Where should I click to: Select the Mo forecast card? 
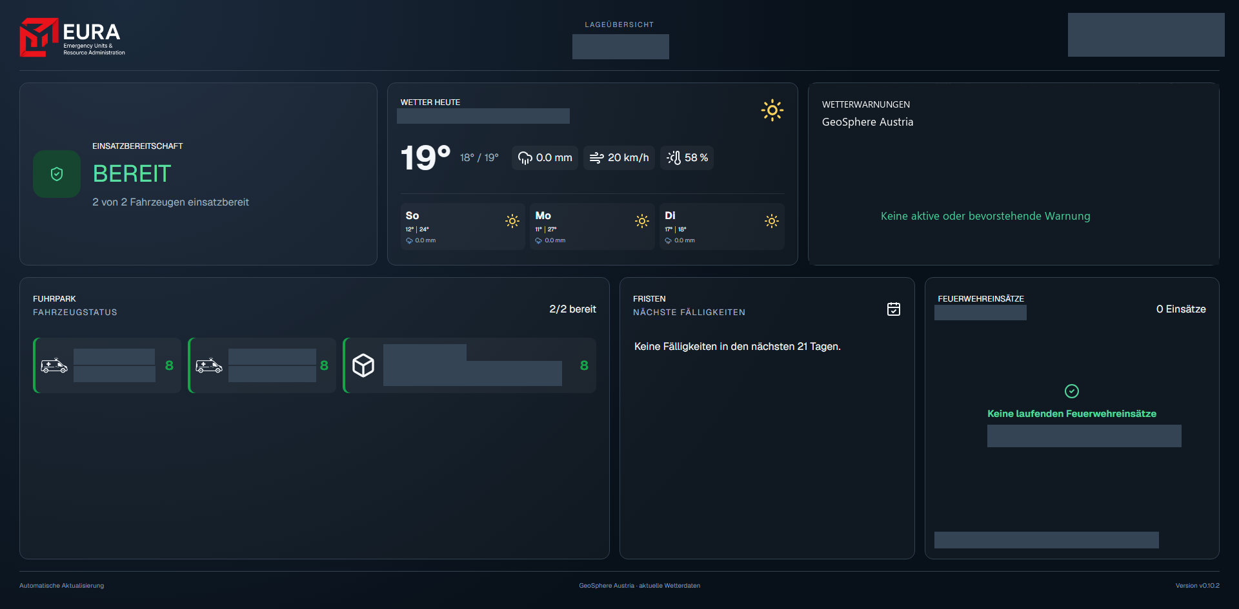click(592, 227)
